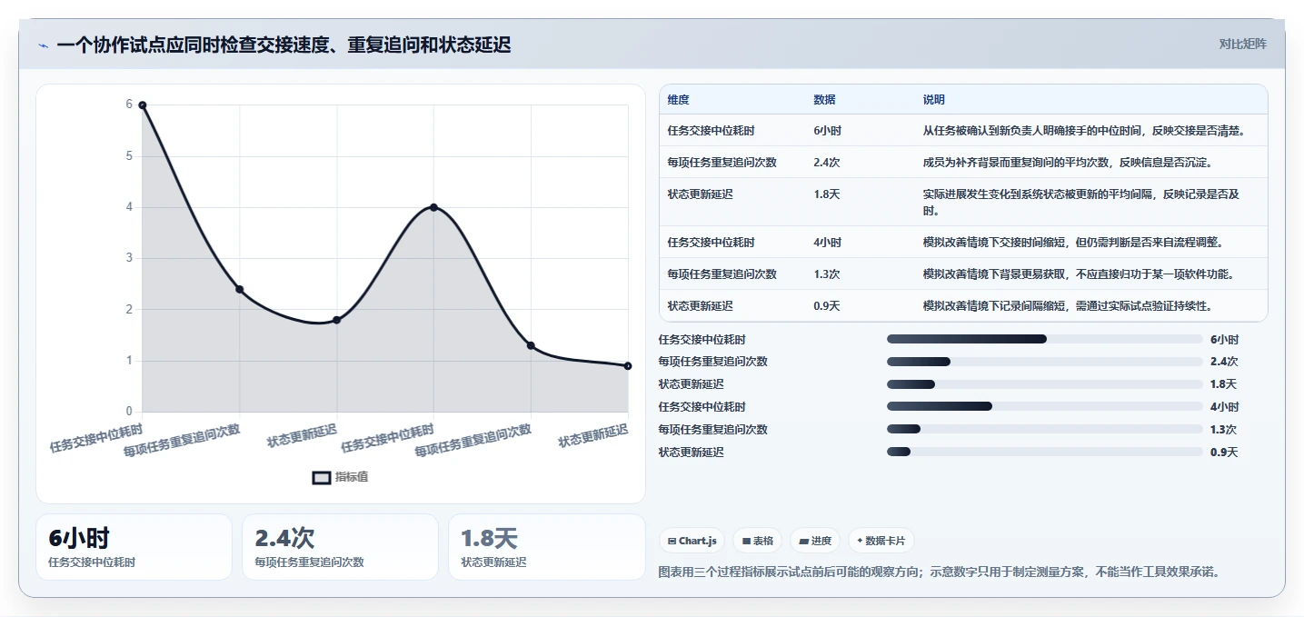This screenshot has width=1304, height=617.
Task: Click the chart data point at value 1.8
Action: pos(336,320)
